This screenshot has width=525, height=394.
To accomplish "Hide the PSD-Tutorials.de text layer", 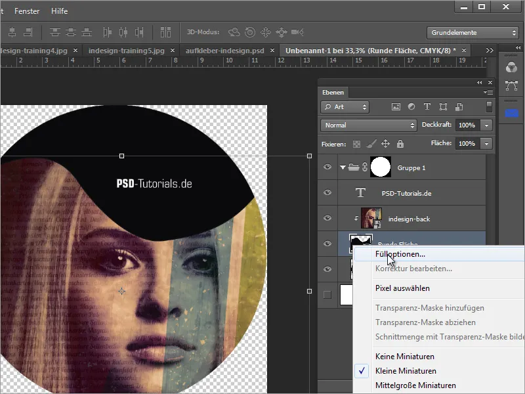I will 327,192.
